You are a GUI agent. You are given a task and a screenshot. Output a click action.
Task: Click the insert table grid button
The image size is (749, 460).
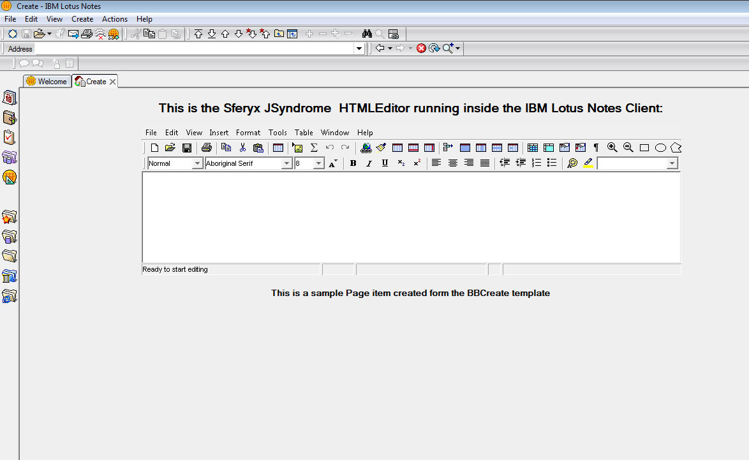278,147
